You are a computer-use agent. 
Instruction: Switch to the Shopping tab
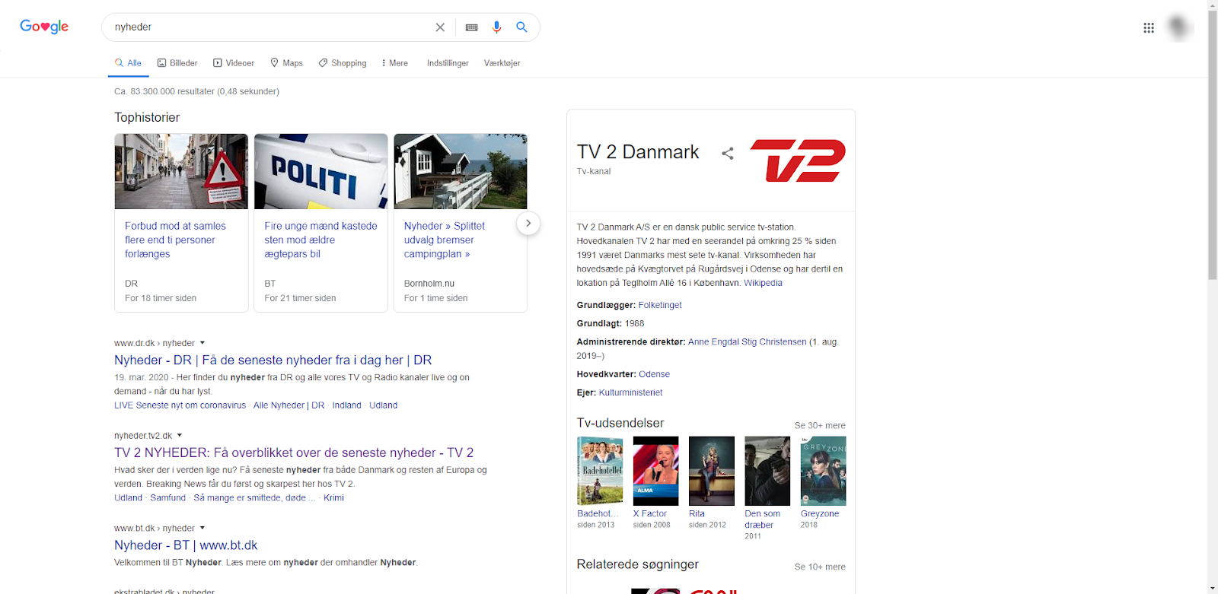pyautogui.click(x=343, y=63)
